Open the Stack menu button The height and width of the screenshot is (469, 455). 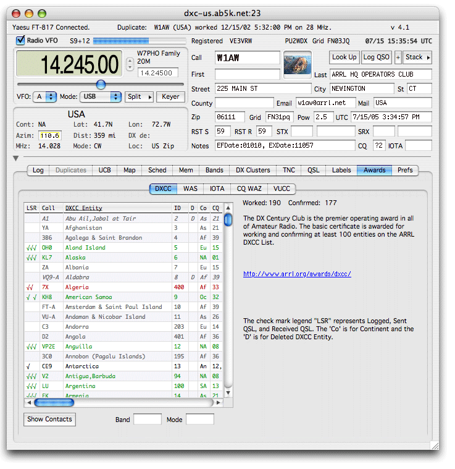417,57
